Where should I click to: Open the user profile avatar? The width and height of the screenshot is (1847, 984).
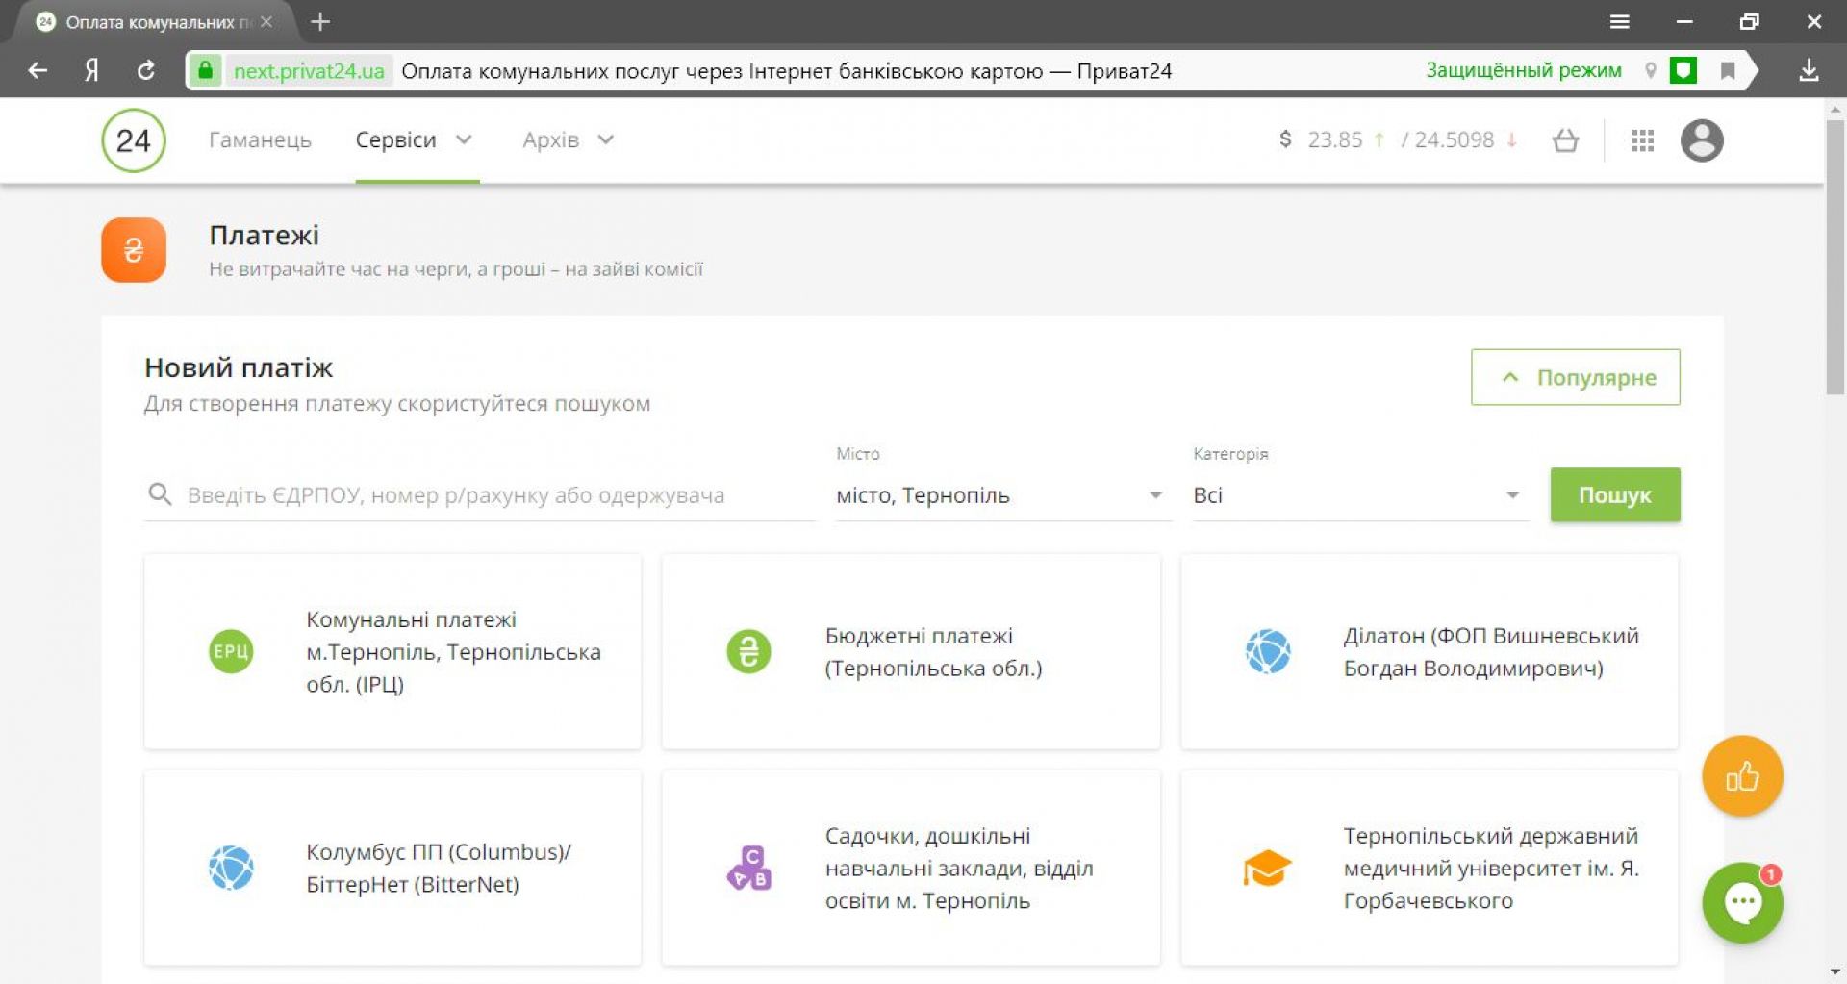1701,140
